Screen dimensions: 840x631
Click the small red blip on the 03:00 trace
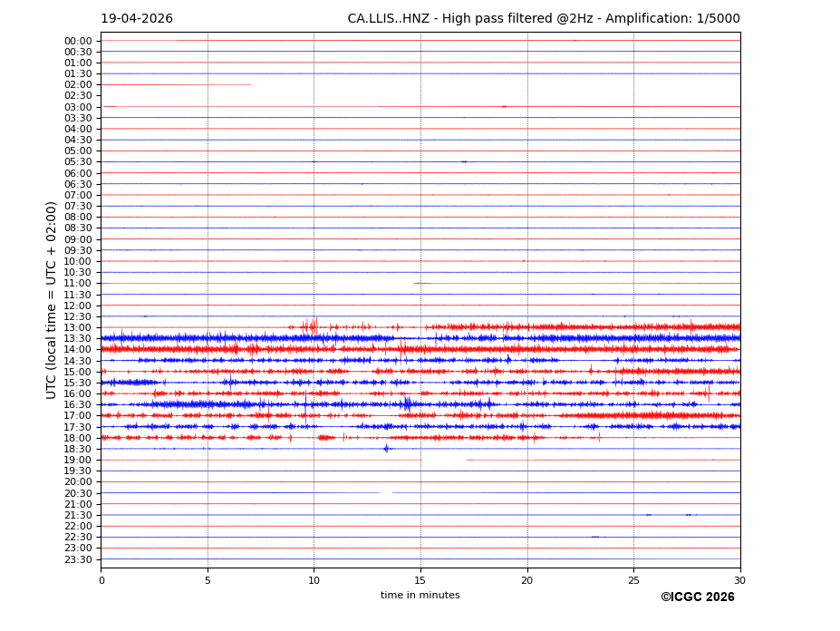[504, 107]
